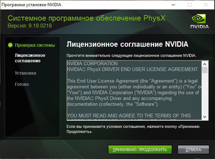Click the heading Лицензионное соглашение NVIDIA

127,44
